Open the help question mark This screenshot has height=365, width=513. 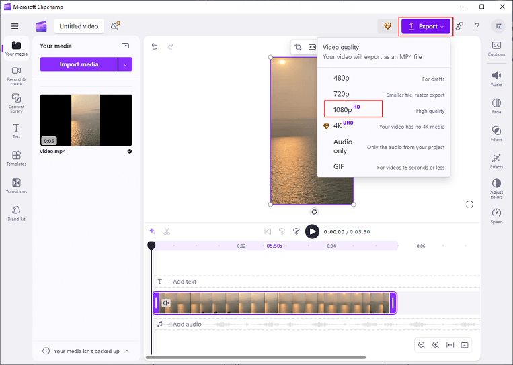pos(477,26)
